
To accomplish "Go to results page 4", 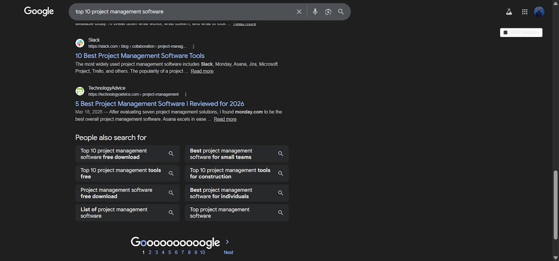I will pos(163,252).
